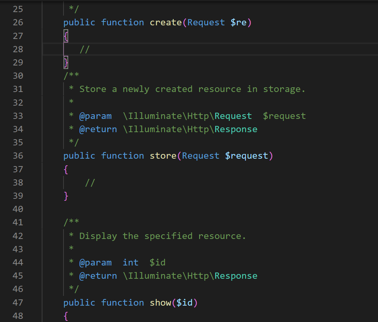This screenshot has height=322, width=378.
Task: Click the $re parameter in create signature
Action: [238, 23]
